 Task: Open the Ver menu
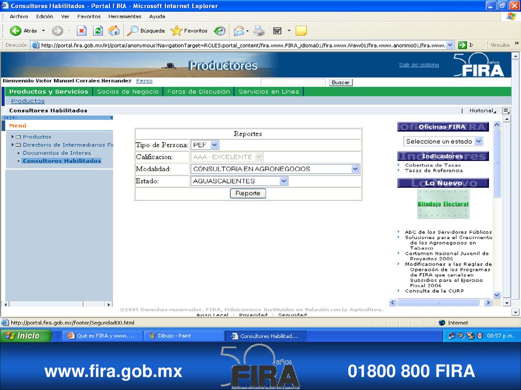[x=65, y=17]
